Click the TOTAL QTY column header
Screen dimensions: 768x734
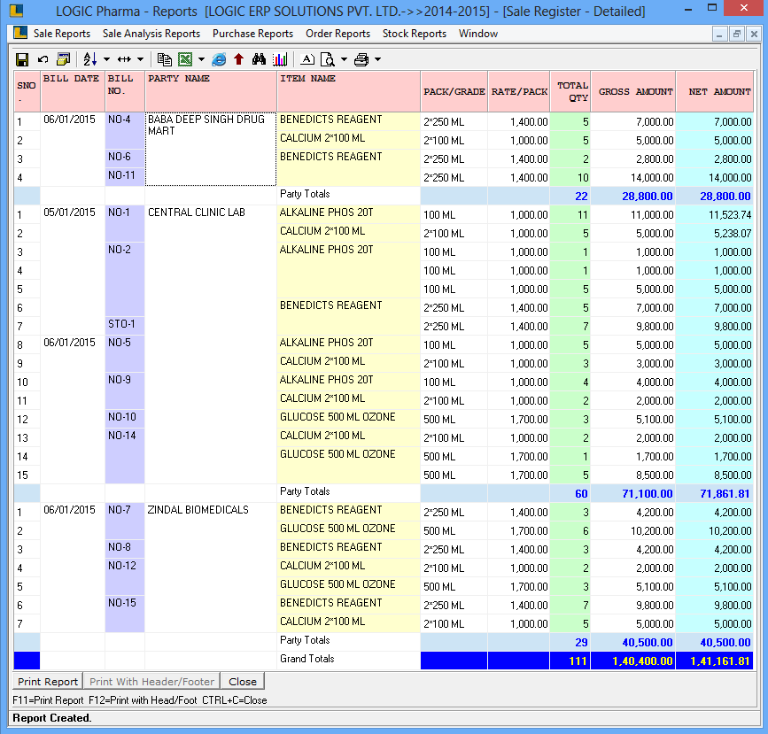coord(570,91)
